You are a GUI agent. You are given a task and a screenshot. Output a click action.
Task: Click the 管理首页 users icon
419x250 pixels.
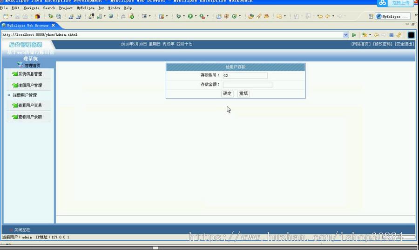tap(20, 64)
